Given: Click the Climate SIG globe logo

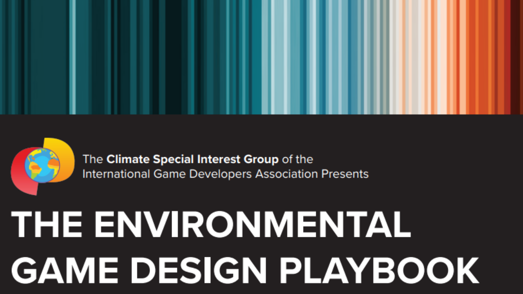Looking at the screenshot, I should 42,165.
